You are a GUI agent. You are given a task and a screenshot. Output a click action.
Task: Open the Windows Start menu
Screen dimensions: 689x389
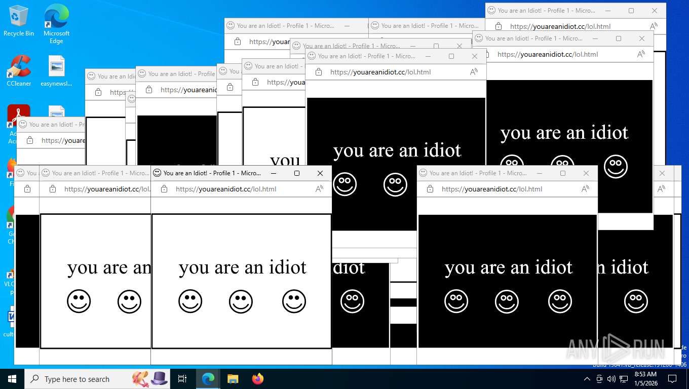pyautogui.click(x=12, y=379)
